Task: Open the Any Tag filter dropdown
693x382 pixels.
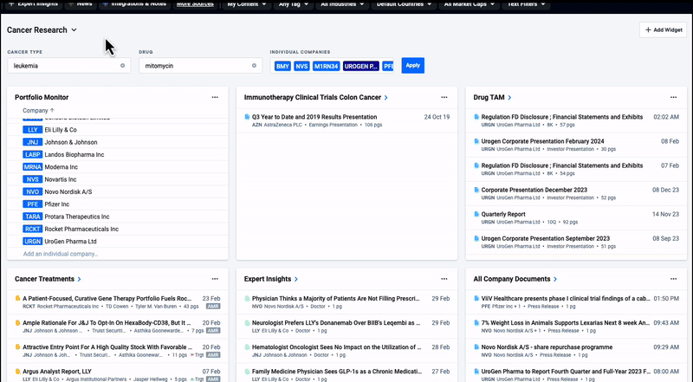Action: (294, 4)
